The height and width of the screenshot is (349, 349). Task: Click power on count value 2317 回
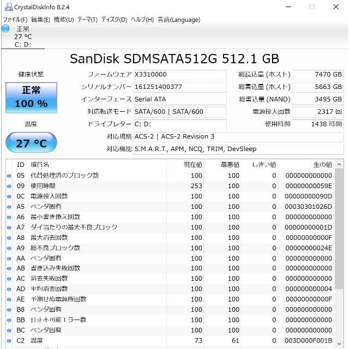[x=318, y=112]
